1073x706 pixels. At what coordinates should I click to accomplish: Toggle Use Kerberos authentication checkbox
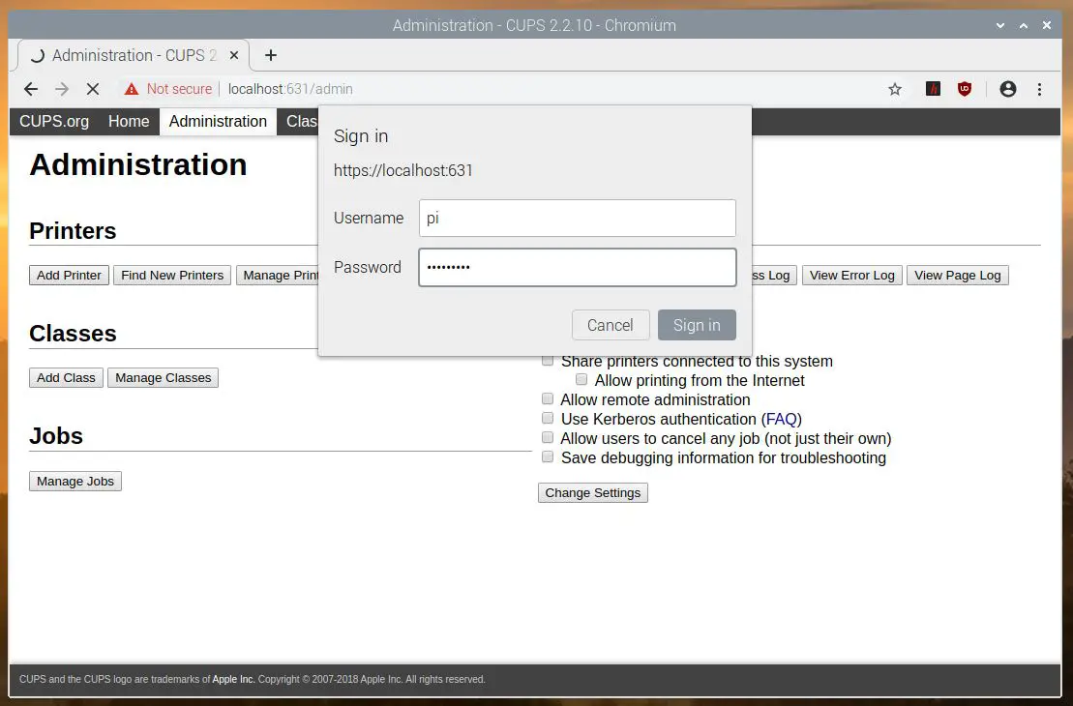coord(548,419)
